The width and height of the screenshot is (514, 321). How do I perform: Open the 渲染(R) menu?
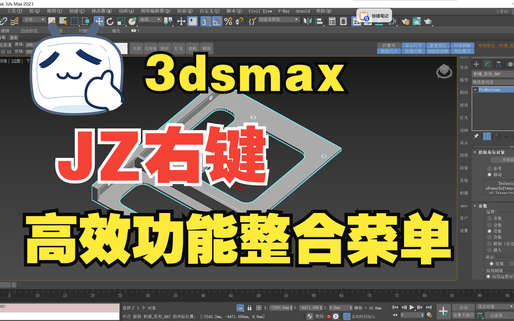[185, 11]
